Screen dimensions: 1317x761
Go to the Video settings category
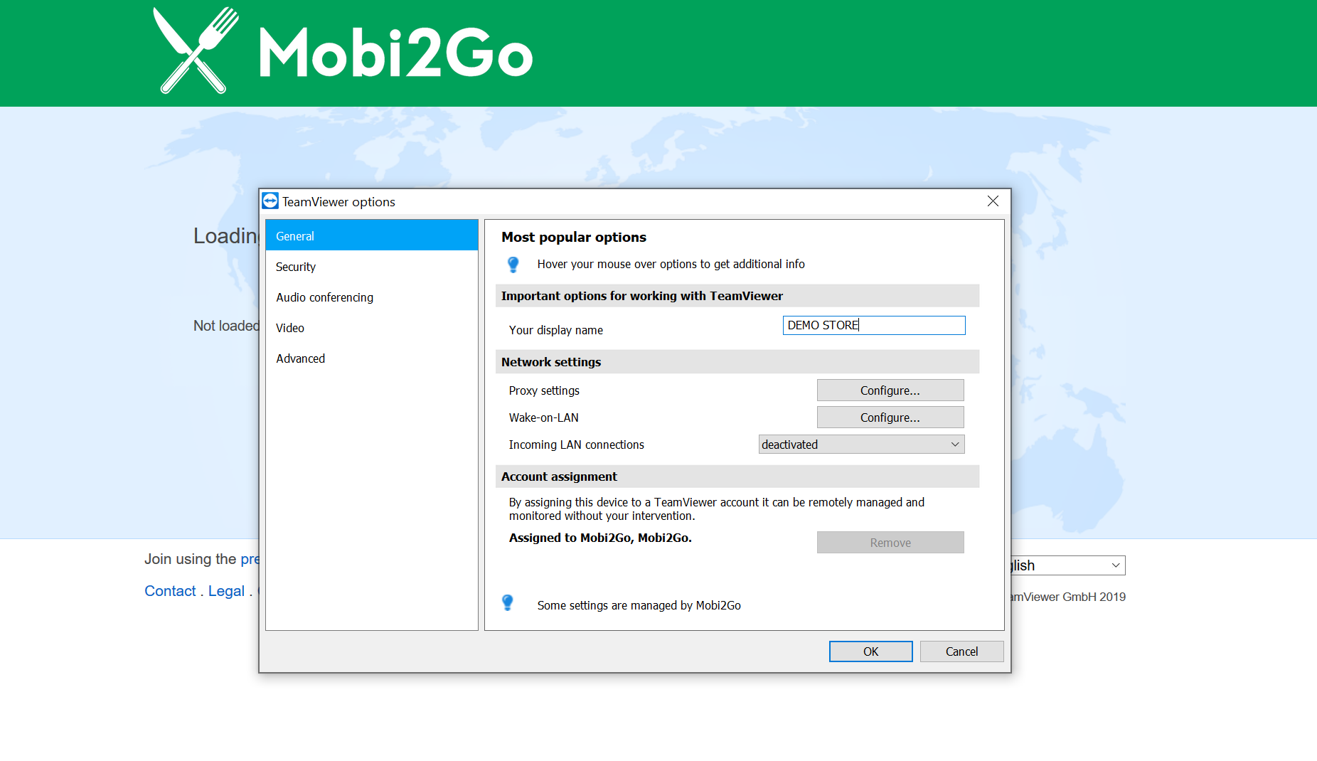pos(290,328)
